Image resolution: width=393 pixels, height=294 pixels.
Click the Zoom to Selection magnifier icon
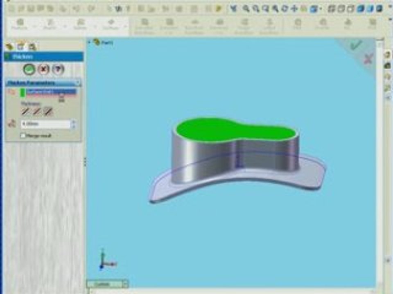click(x=275, y=9)
